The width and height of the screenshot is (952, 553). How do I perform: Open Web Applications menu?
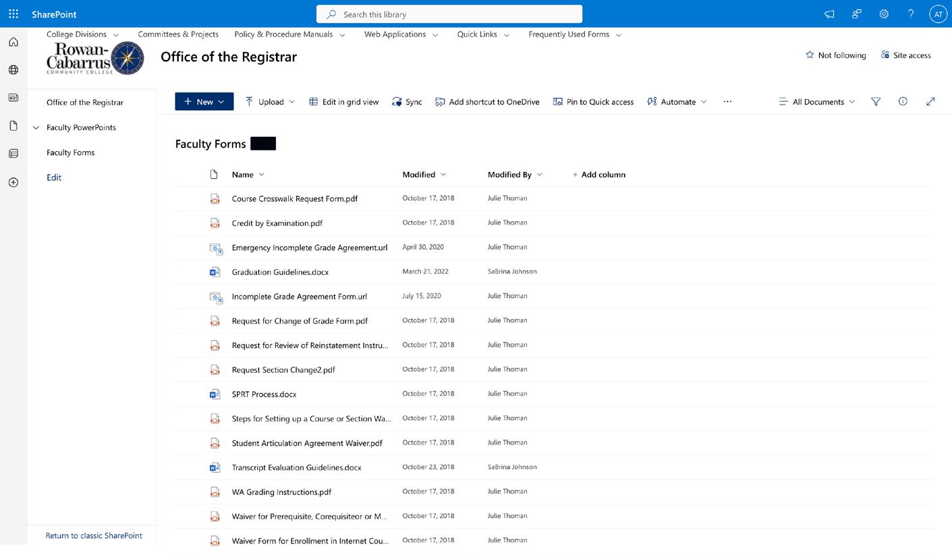[x=401, y=34]
